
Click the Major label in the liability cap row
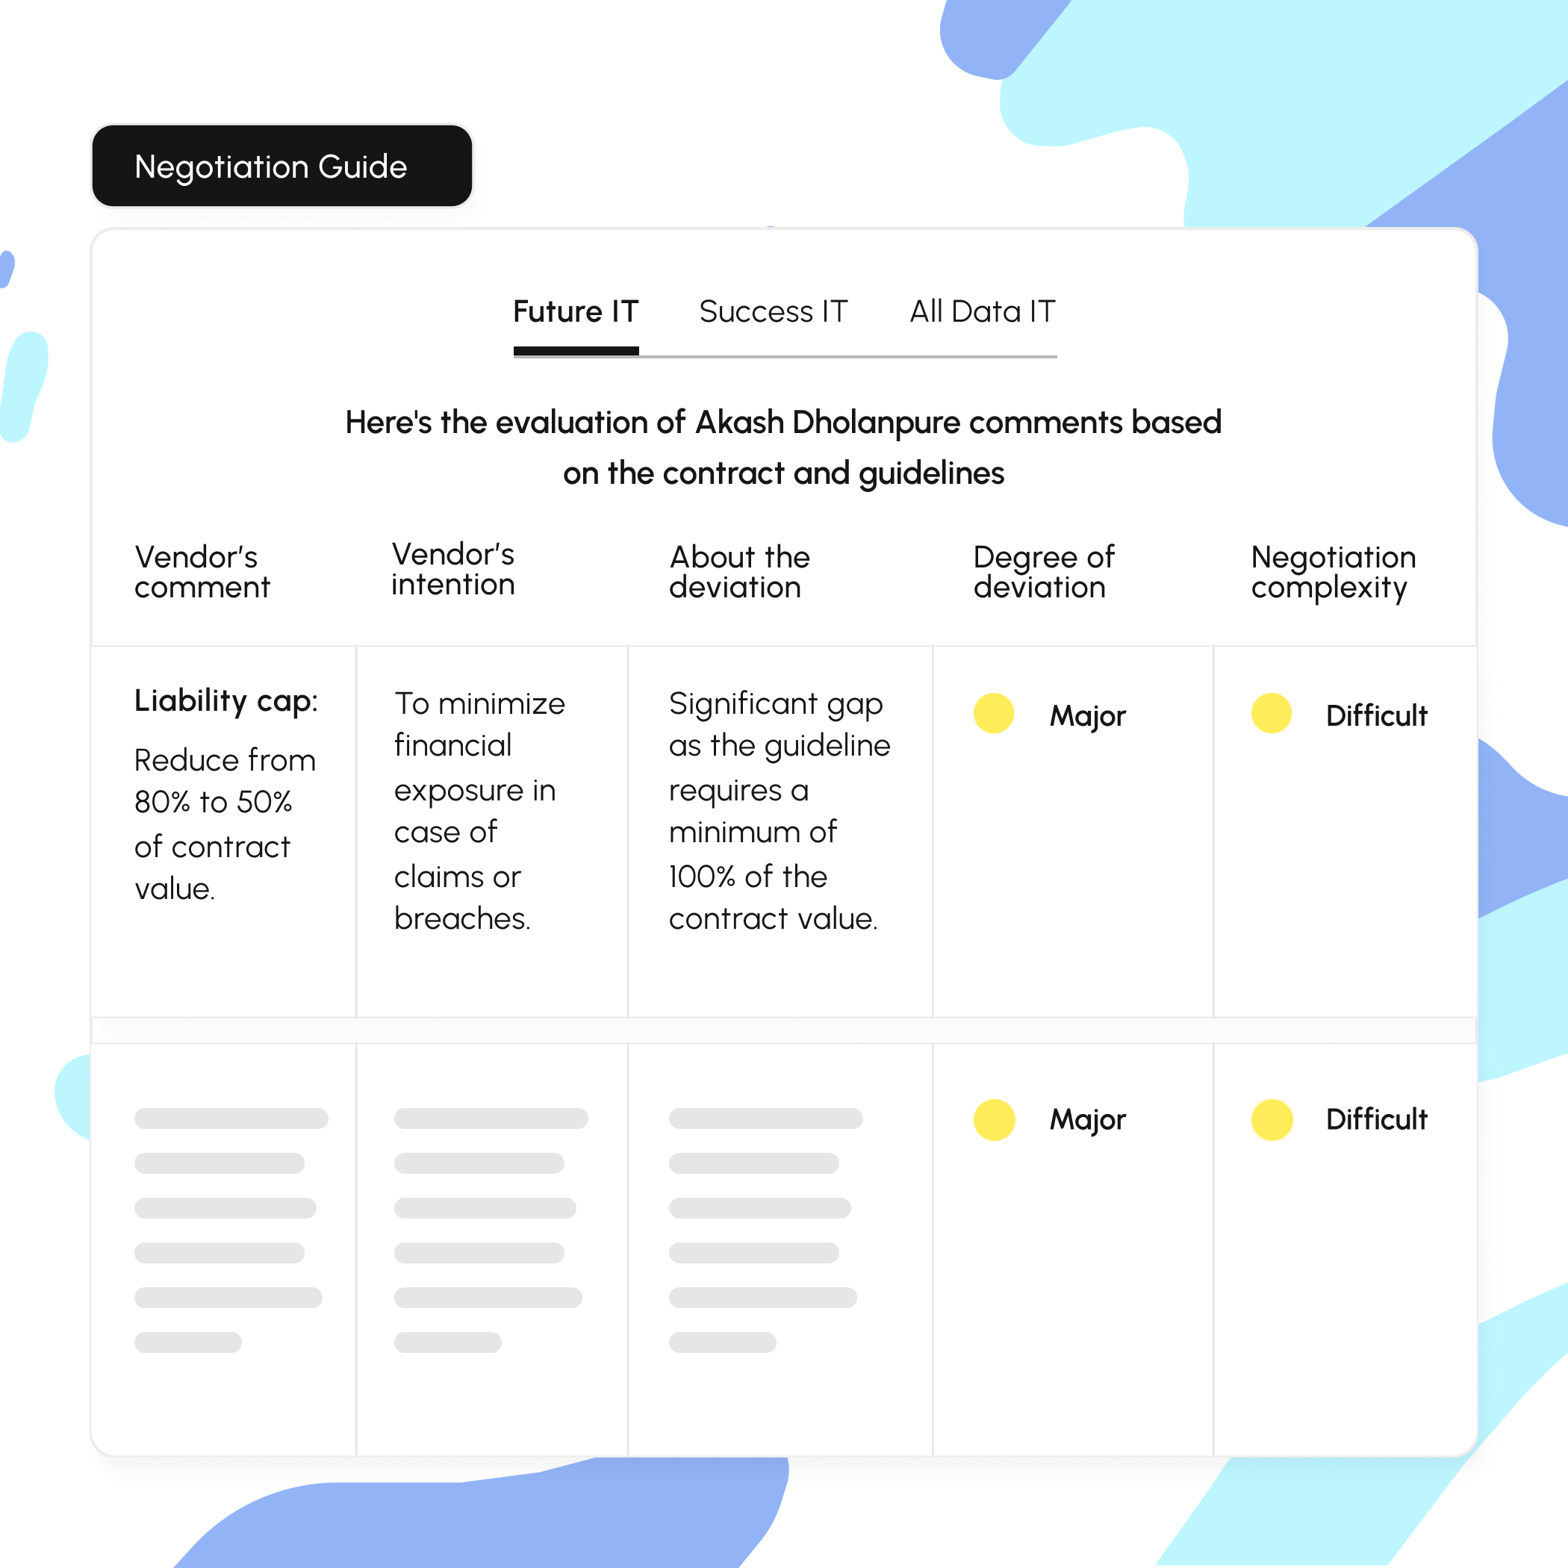[x=1088, y=716]
